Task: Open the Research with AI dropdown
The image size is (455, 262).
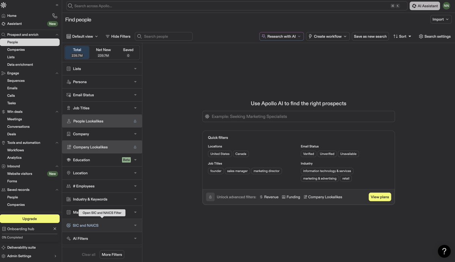Action: 281,36
